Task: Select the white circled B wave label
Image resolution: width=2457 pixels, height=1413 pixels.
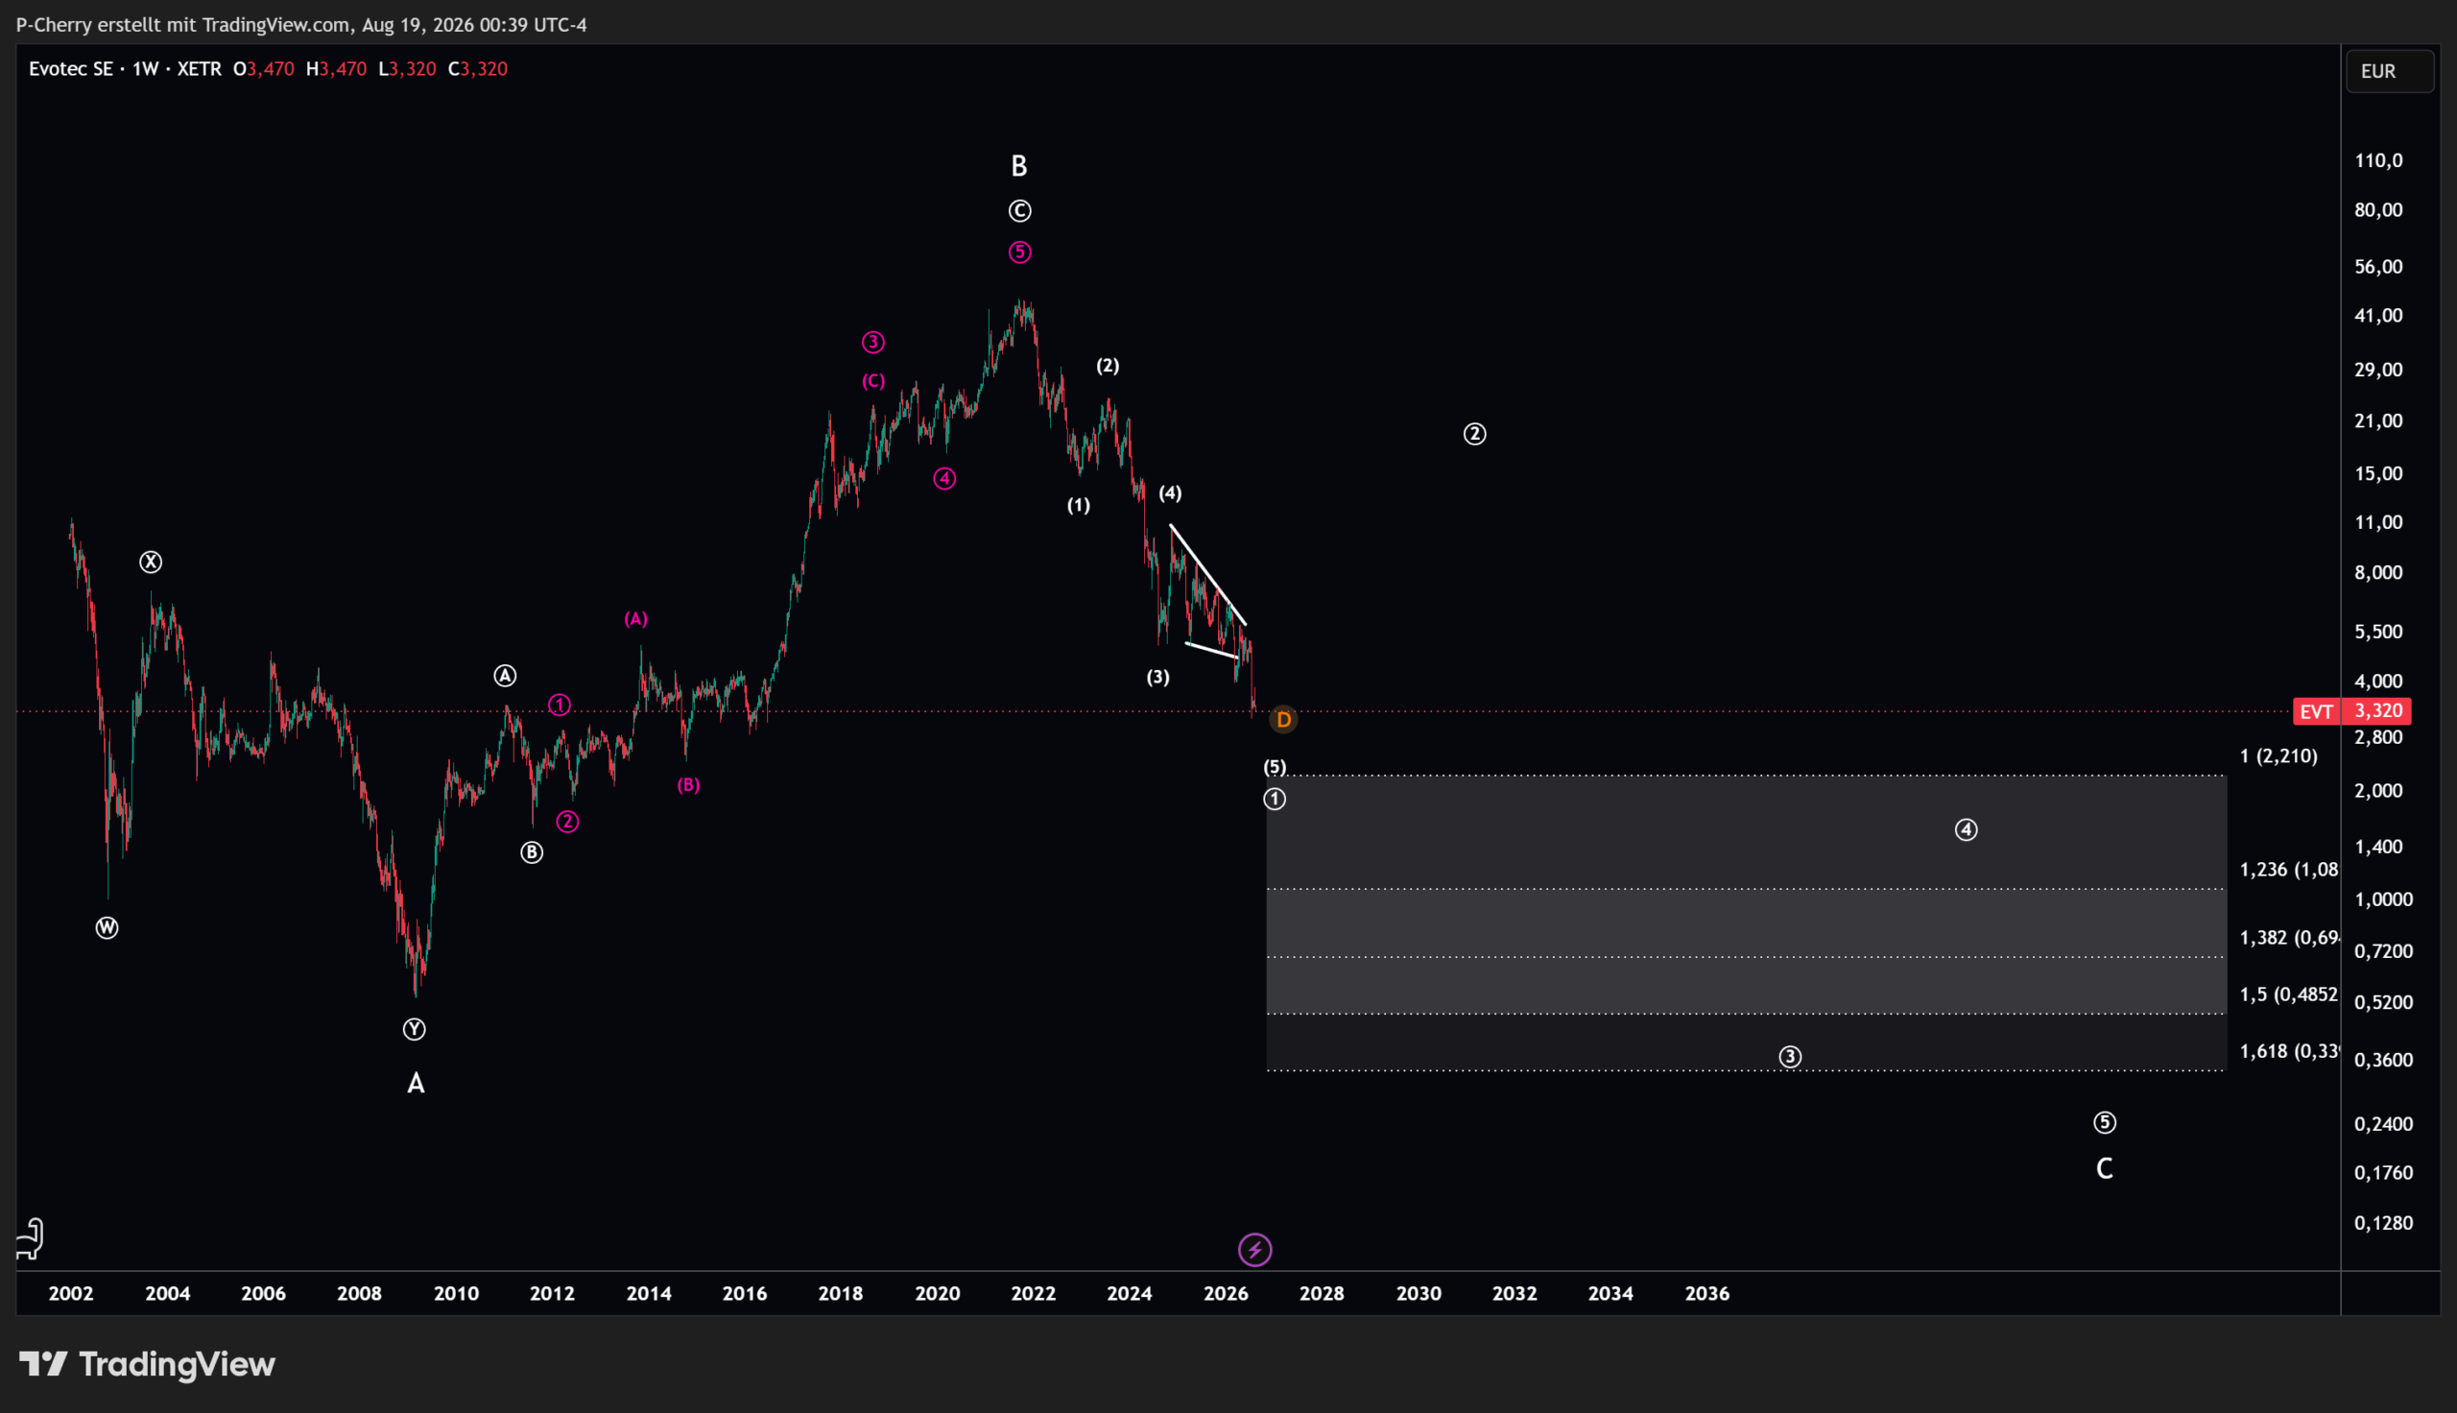Action: (532, 852)
